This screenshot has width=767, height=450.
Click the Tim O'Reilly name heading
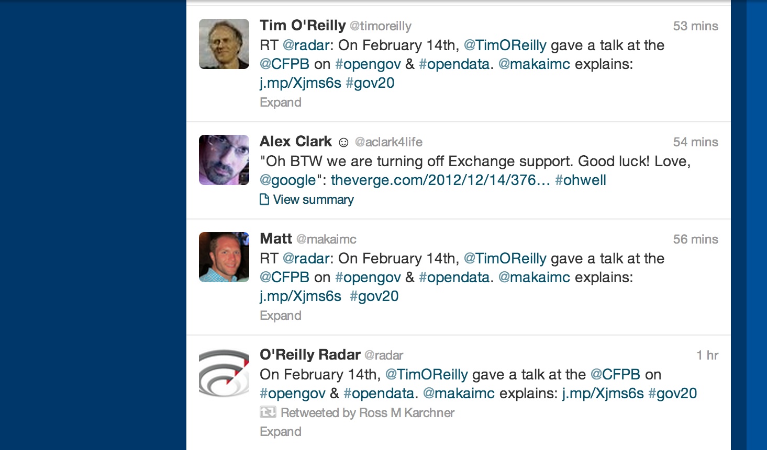coord(303,26)
